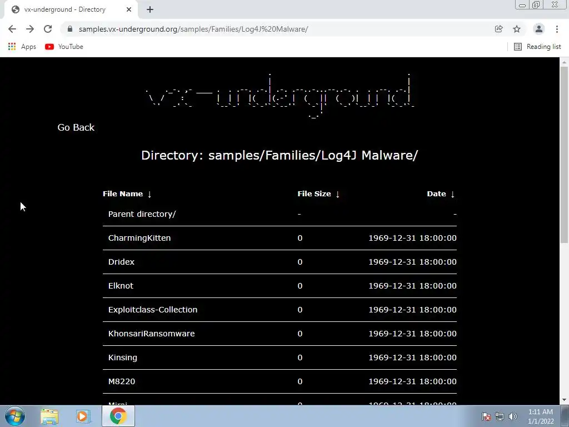Screen dimensions: 569x427
Task: Open the Exploitclass-Collection folder
Action: click(x=153, y=310)
